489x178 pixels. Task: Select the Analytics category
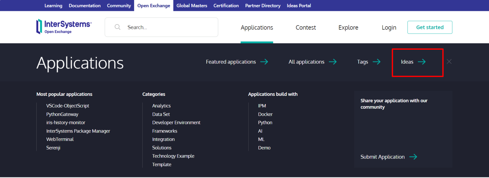click(161, 106)
